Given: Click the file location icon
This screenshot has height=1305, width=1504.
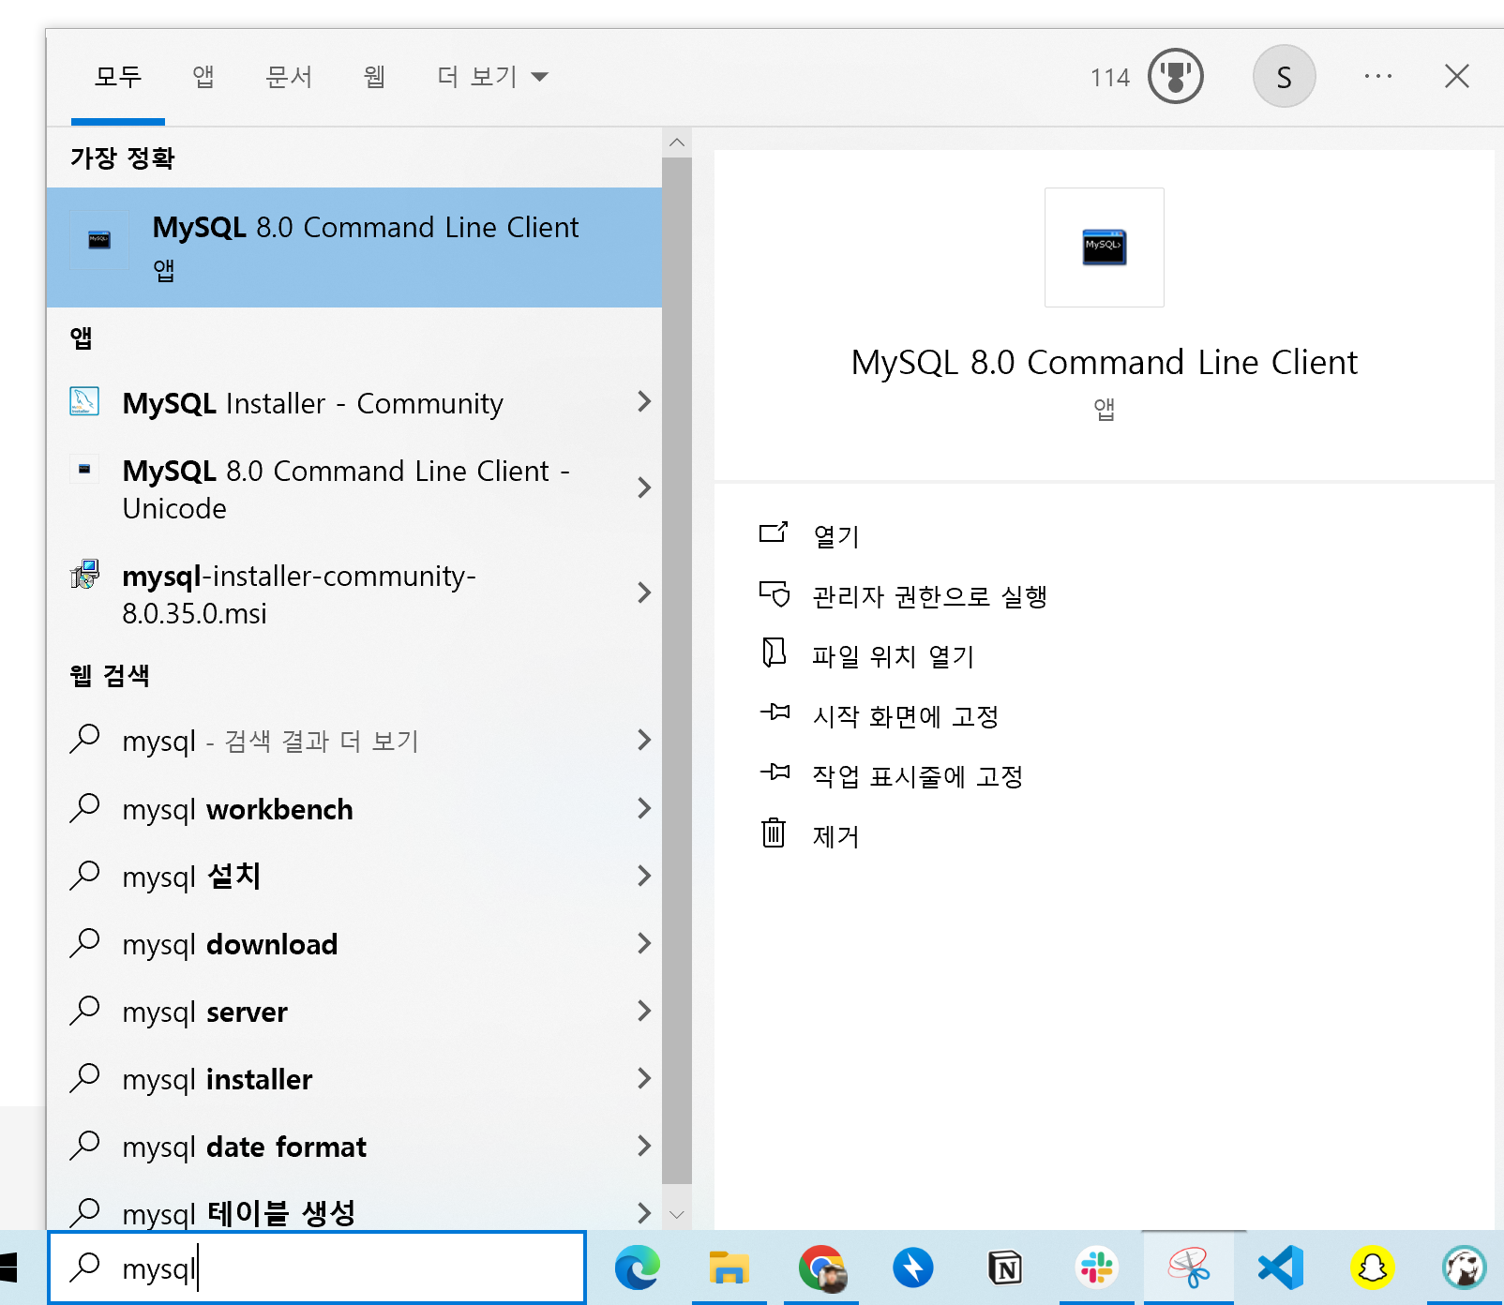Looking at the screenshot, I should pos(774,652).
